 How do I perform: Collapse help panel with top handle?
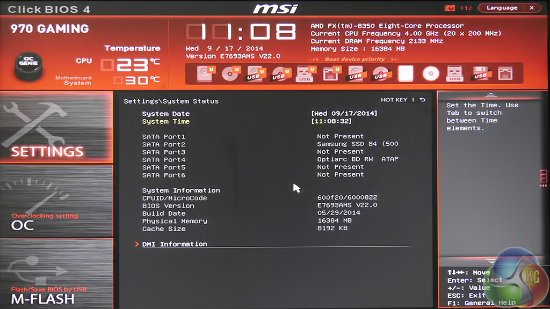click(490, 95)
